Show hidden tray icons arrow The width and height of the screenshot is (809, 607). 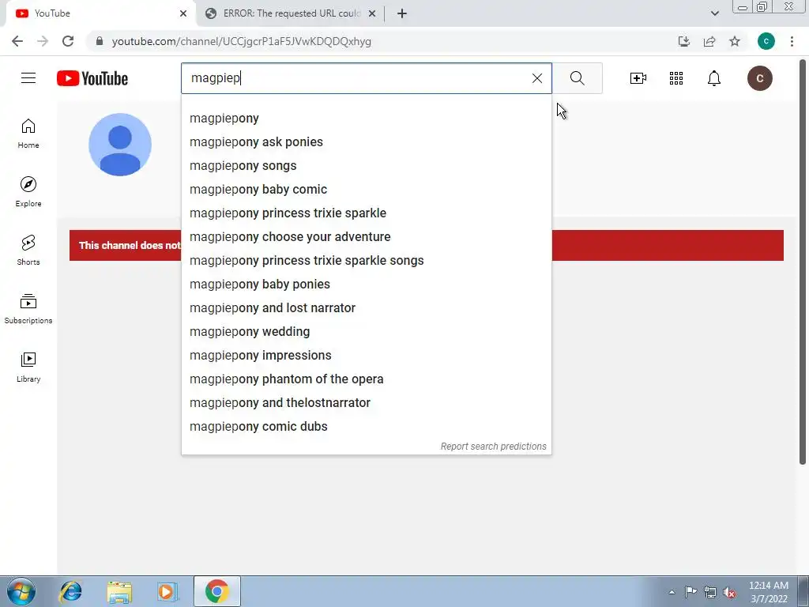(x=672, y=592)
